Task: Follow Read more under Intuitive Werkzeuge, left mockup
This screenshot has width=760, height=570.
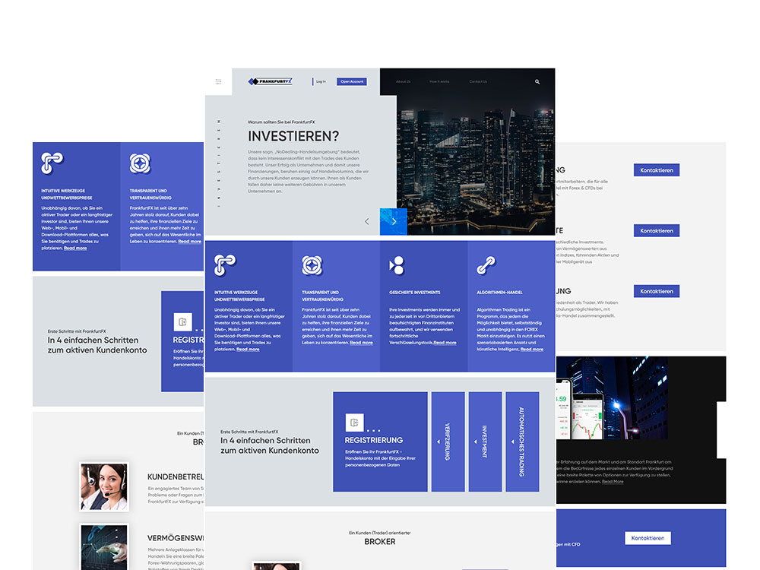Action: click(x=75, y=249)
